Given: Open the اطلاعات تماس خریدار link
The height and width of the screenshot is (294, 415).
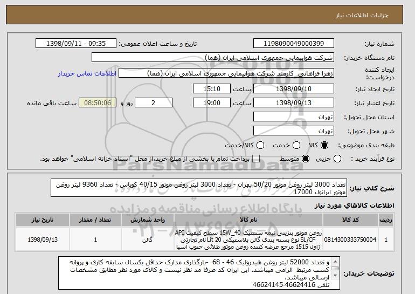Looking at the screenshot, I should click(87, 73).
